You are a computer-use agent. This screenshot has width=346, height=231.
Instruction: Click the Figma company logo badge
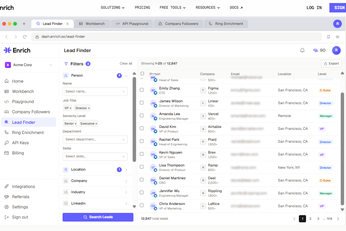pyautogui.click(x=203, y=90)
